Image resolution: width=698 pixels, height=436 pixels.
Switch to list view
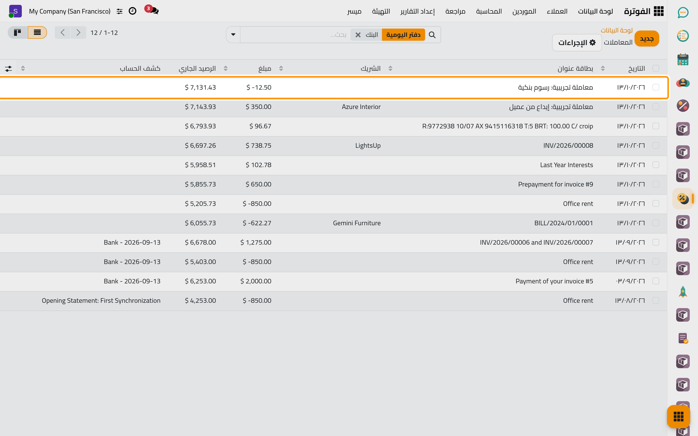[37, 32]
